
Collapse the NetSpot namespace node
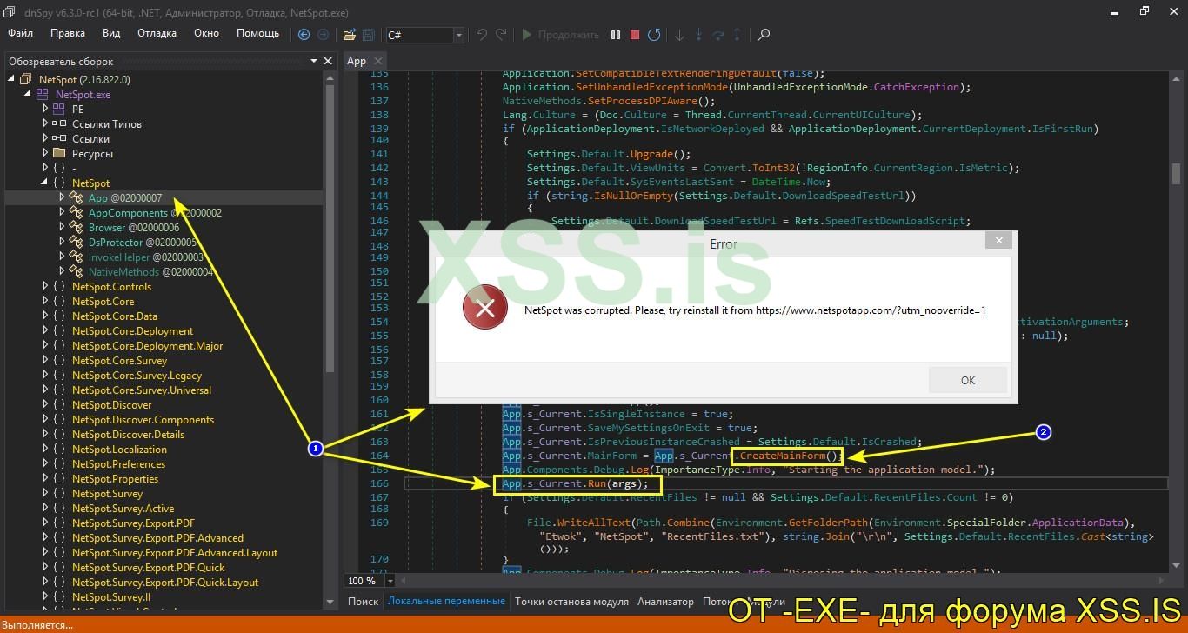coord(45,183)
